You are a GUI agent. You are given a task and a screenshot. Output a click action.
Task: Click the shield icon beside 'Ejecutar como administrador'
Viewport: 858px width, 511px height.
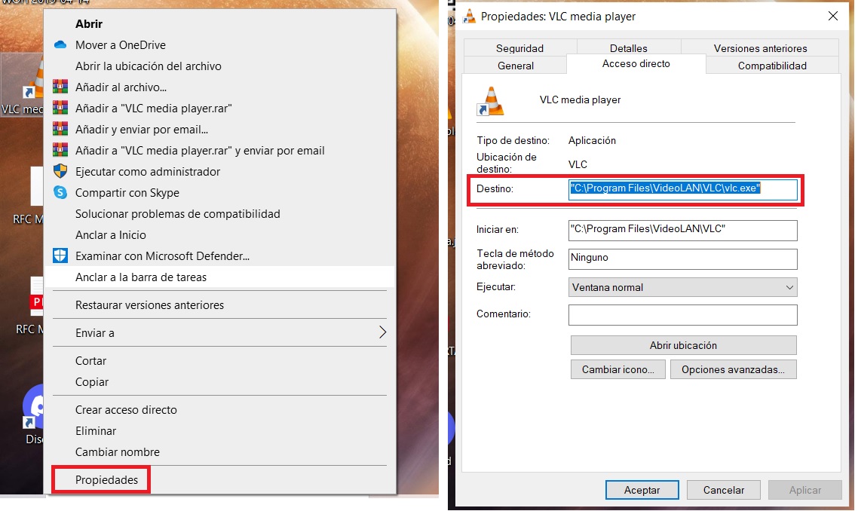pyautogui.click(x=60, y=172)
